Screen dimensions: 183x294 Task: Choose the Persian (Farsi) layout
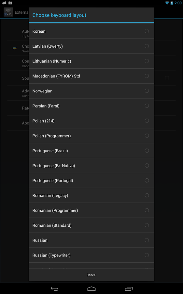(x=91, y=106)
